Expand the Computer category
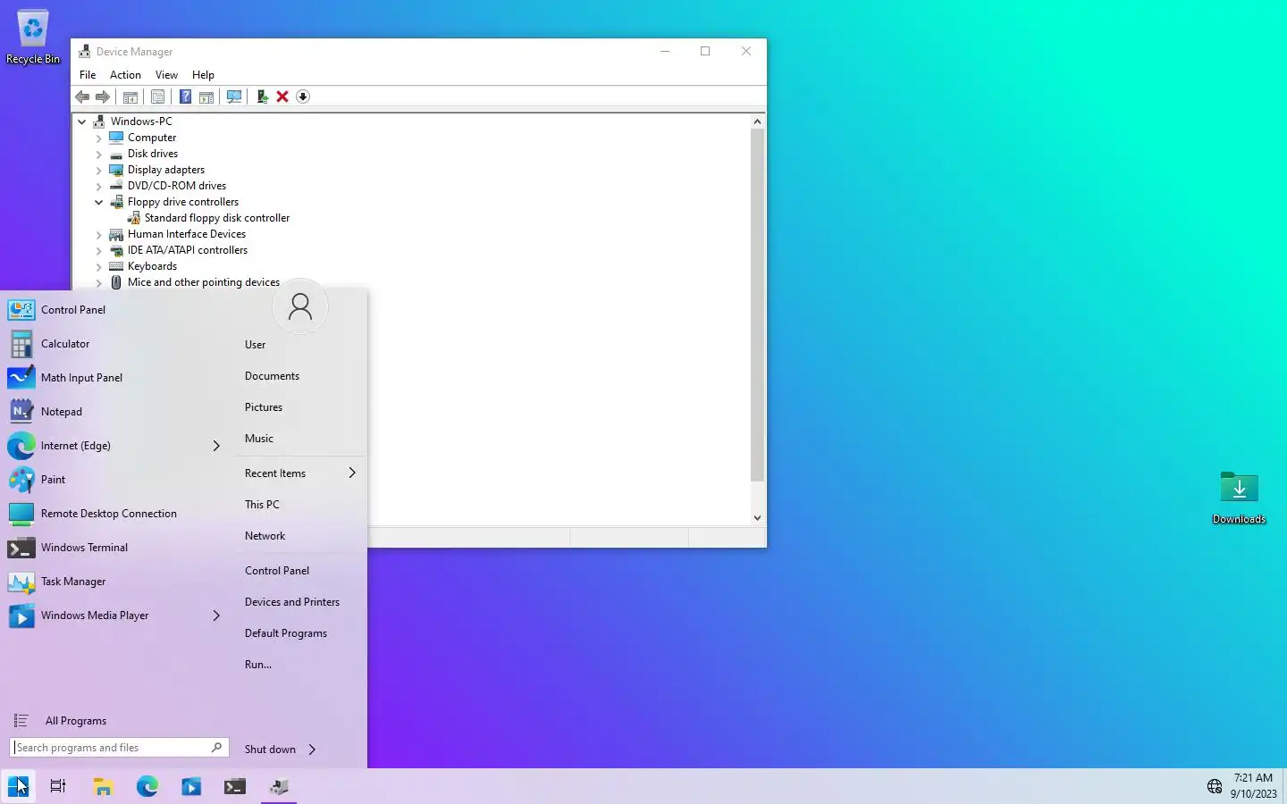Viewport: 1287px width, 804px height. [x=99, y=138]
